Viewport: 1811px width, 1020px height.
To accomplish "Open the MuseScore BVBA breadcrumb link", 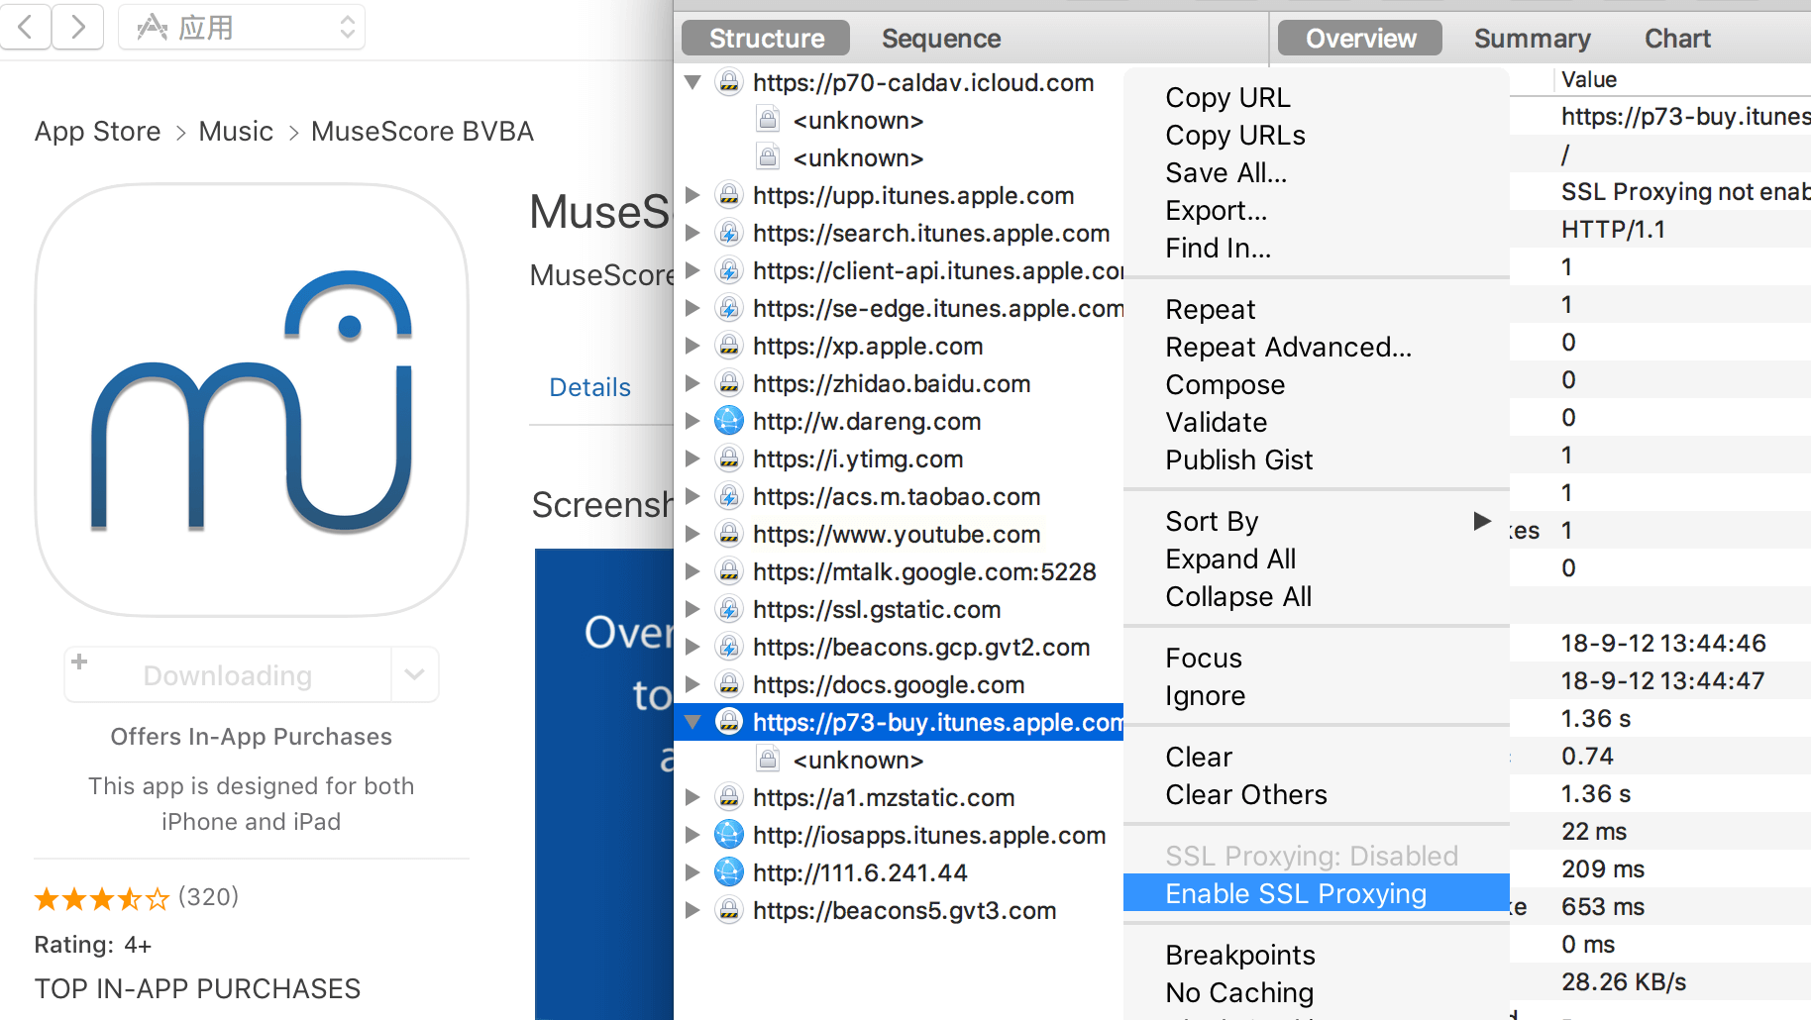I will 422,131.
